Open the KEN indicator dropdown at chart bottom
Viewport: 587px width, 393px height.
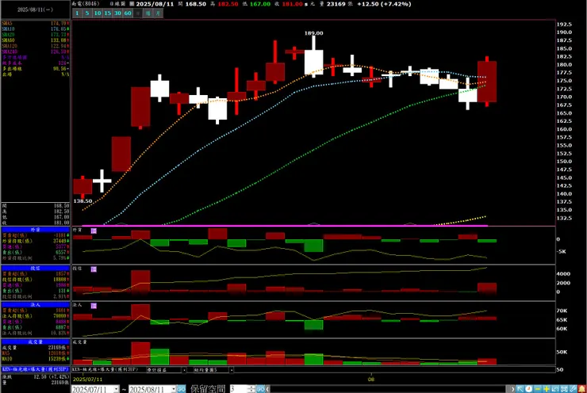(x=106, y=369)
